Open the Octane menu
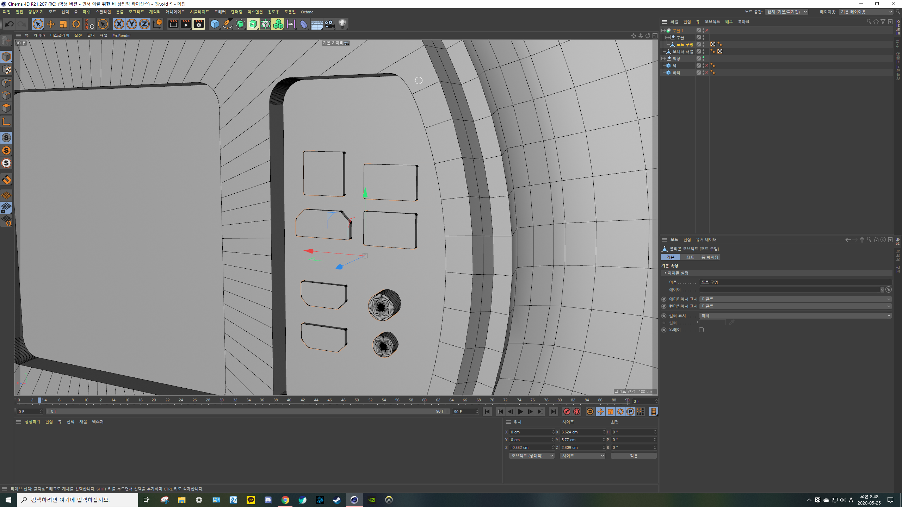Image resolution: width=902 pixels, height=507 pixels. point(307,12)
